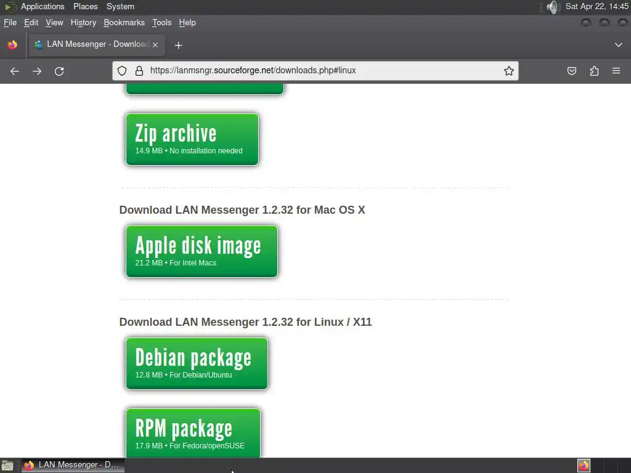
Task: Open the Edit menu
Action: pyautogui.click(x=31, y=23)
